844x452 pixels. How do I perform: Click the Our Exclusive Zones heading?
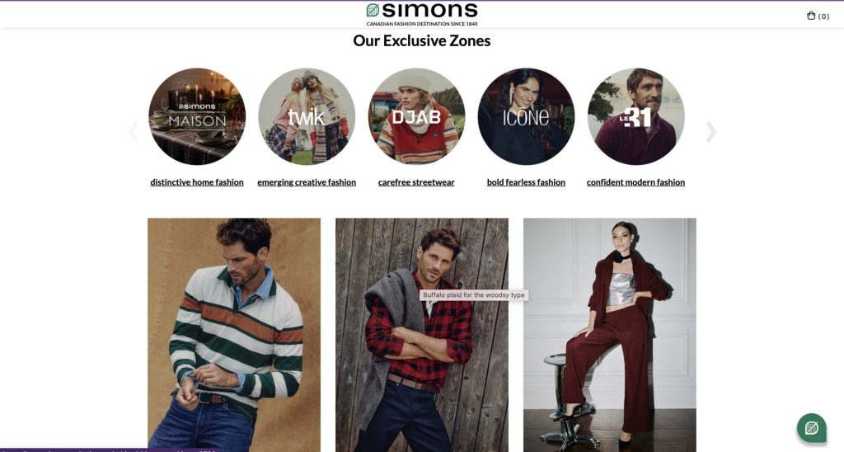click(422, 41)
